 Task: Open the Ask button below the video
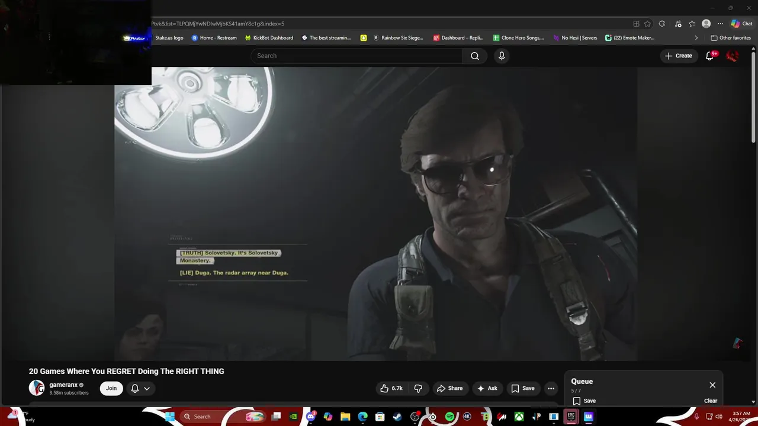point(487,388)
